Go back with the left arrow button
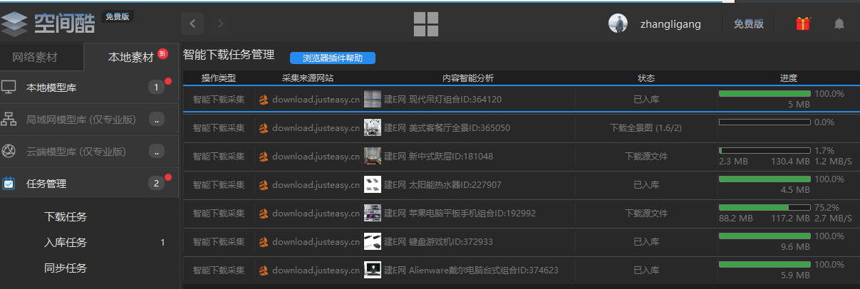 [x=192, y=23]
